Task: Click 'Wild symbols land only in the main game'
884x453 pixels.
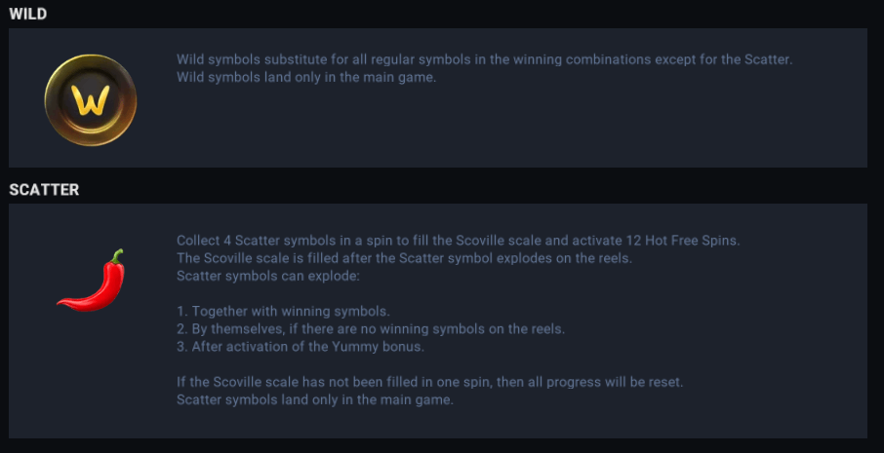Action: [x=305, y=78]
